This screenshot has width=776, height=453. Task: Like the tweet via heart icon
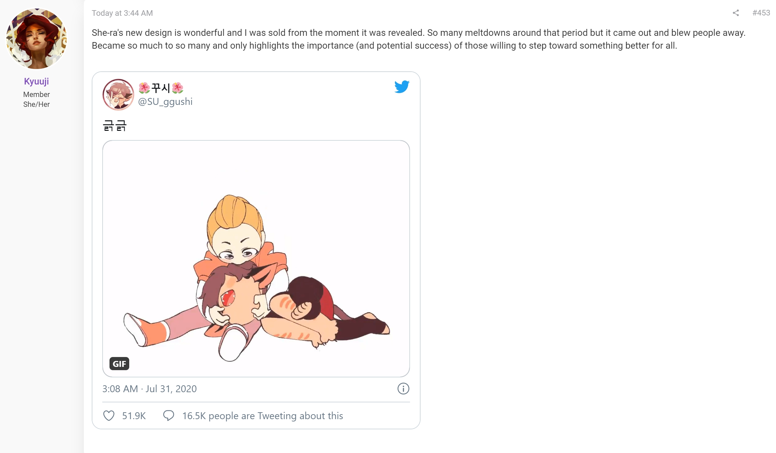click(109, 416)
